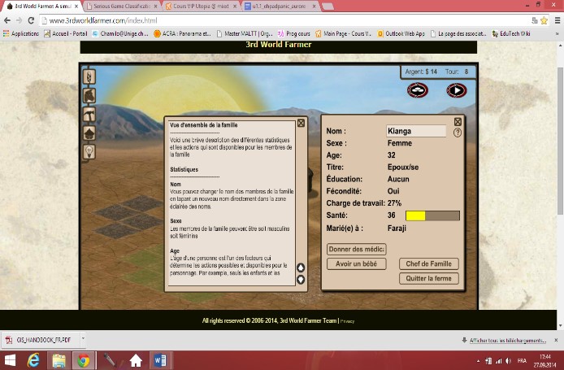Click Afficher tous les téléchargements link
Image resolution: width=564 pixels, height=370 pixels.
click(508, 340)
